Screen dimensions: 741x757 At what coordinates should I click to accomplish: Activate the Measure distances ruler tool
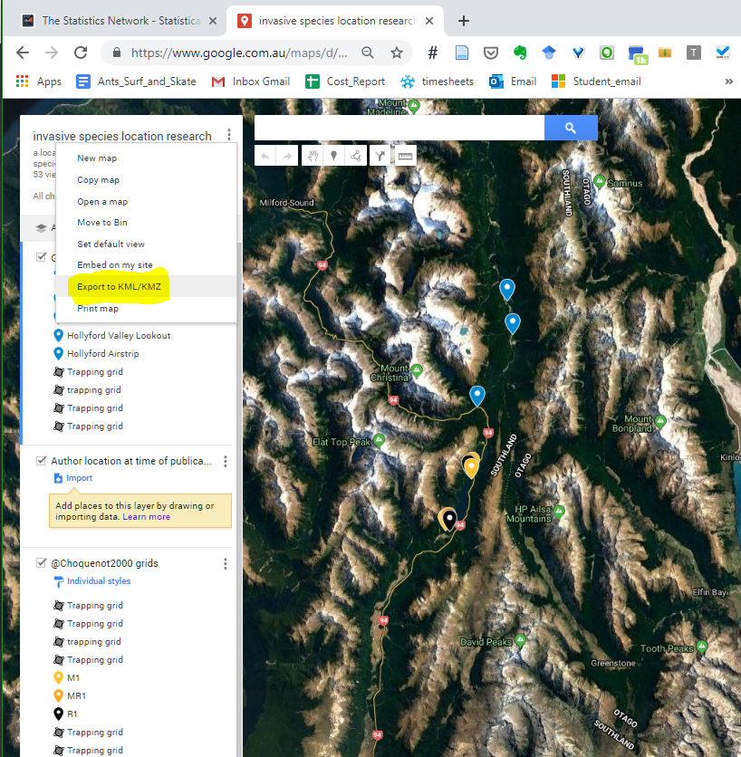pyautogui.click(x=404, y=155)
